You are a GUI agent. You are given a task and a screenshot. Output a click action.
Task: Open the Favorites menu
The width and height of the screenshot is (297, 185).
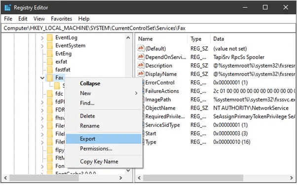pyautogui.click(x=61, y=19)
